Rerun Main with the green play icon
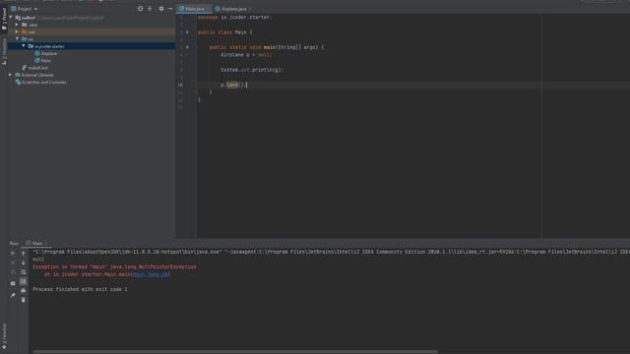The width and height of the screenshot is (630, 354). point(13,254)
